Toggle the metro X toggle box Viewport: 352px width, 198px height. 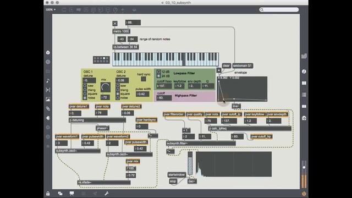tap(115, 23)
